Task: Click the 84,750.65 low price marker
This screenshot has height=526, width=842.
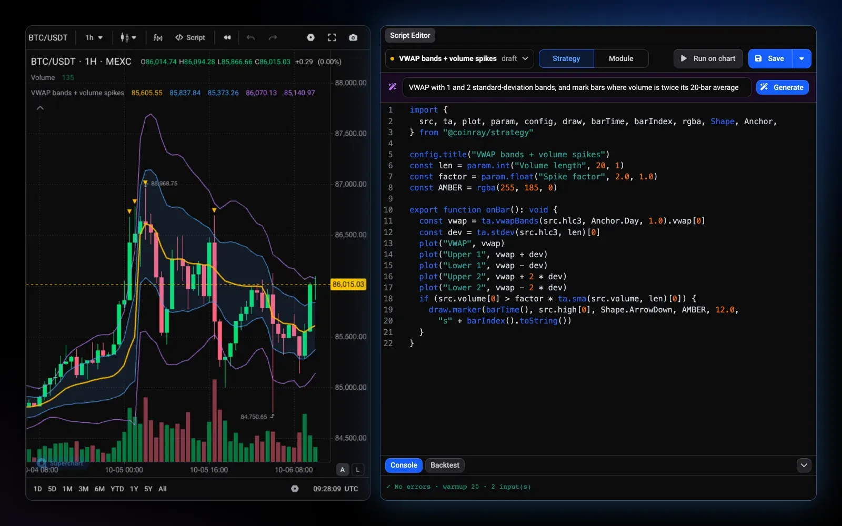Action: (254, 417)
